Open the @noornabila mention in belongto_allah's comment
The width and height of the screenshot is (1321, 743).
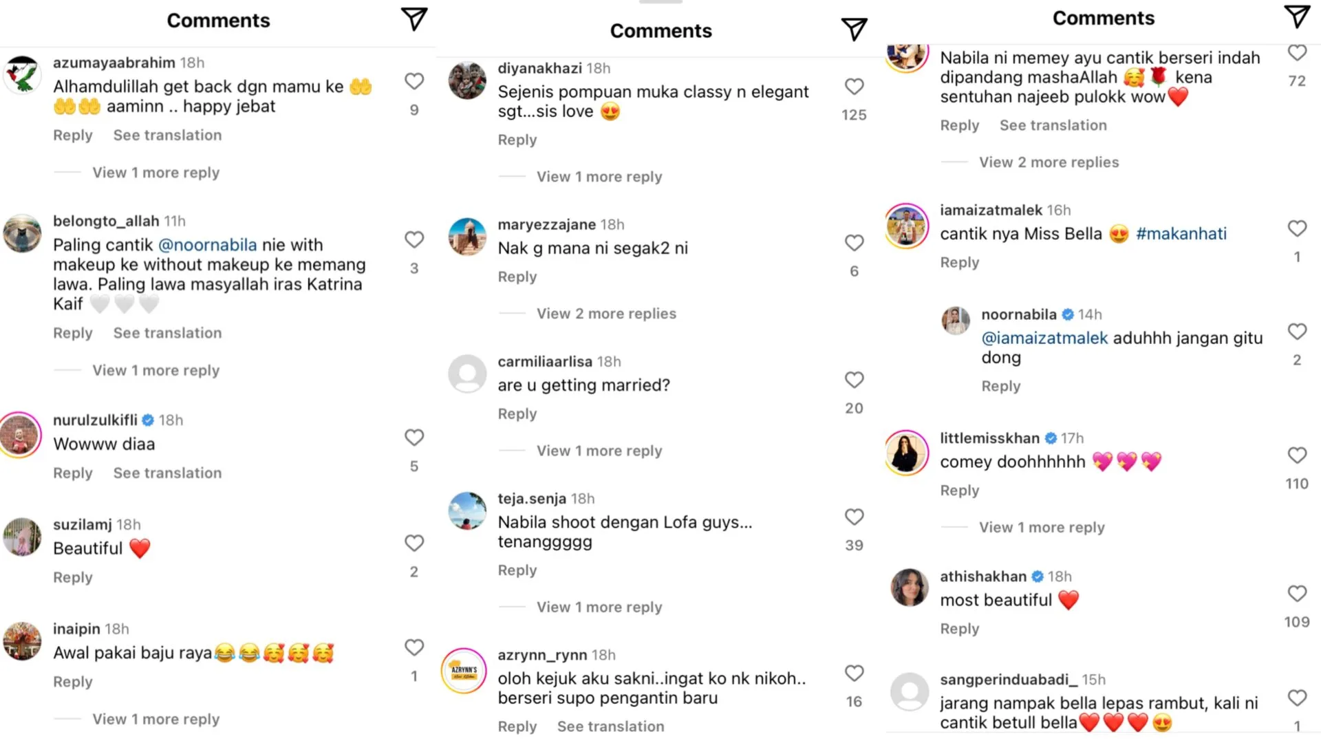click(207, 245)
